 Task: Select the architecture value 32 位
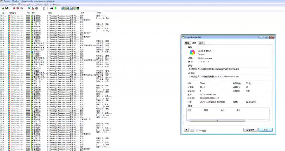248,83
